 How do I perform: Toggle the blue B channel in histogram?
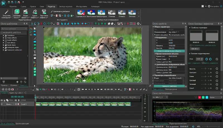pyautogui.click(x=207, y=97)
